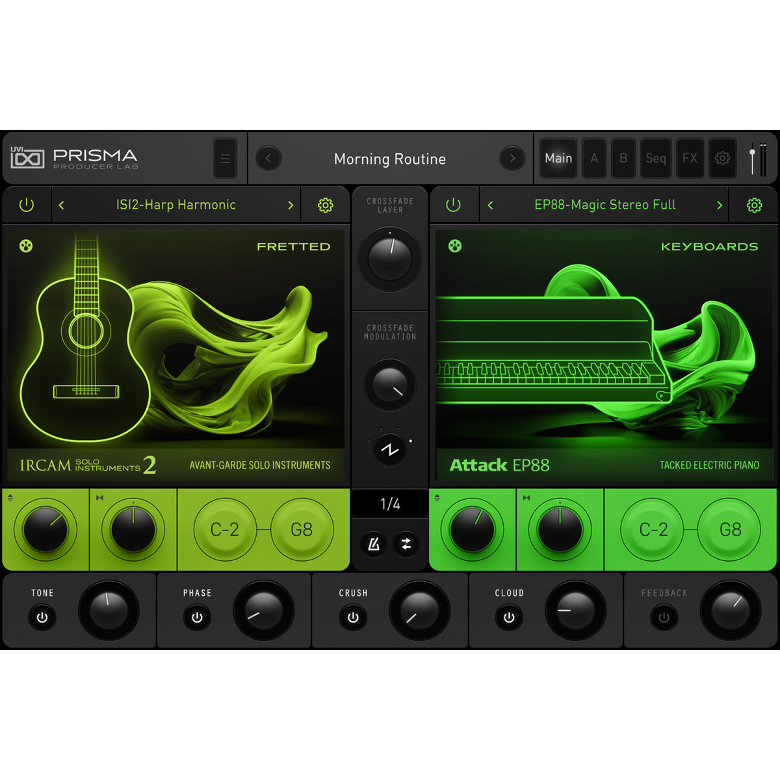Click bow-tie pan icon in Harp Harmonic strip

click(99, 498)
